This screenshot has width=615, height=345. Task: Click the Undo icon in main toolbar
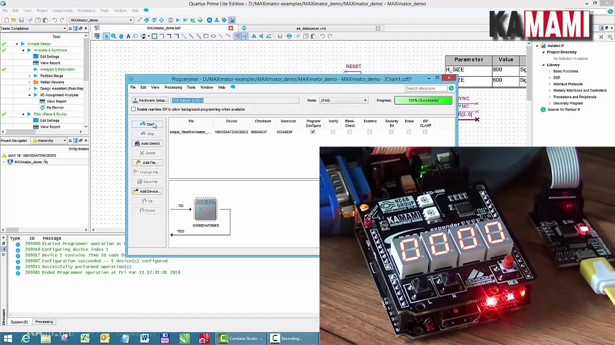pyautogui.click(x=54, y=20)
